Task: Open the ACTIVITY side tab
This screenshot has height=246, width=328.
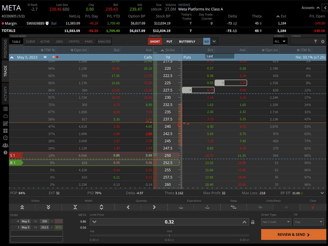Action: point(5,93)
